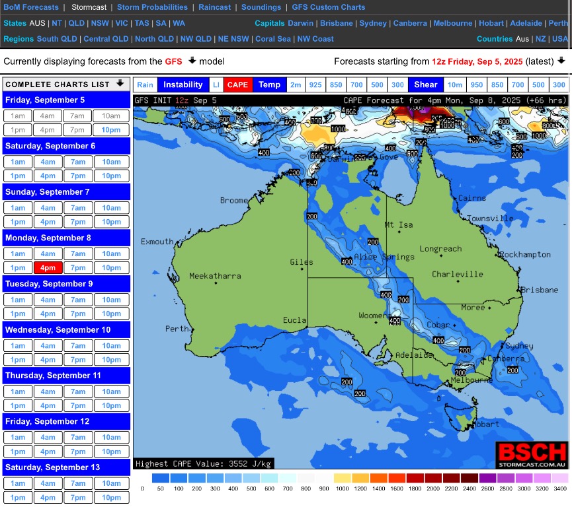Open the Coral Sea region link
Image resolution: width=572 pixels, height=507 pixels.
[x=273, y=39]
